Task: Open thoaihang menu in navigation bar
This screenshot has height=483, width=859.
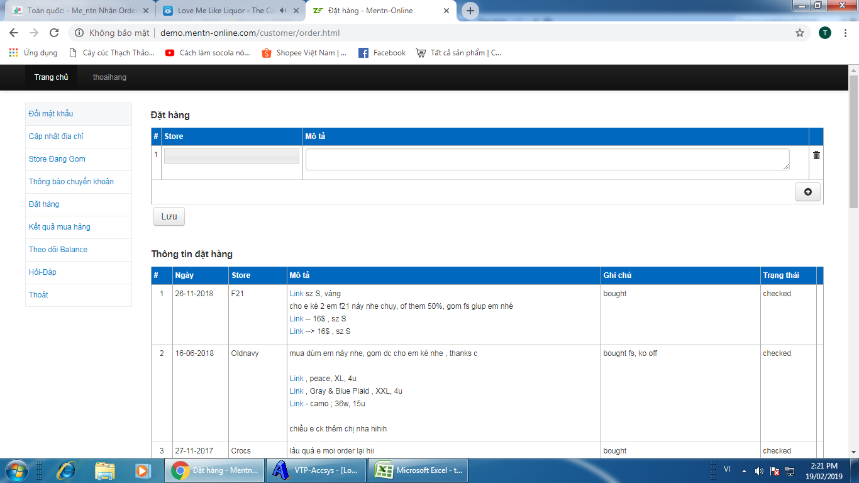Action: tap(109, 77)
